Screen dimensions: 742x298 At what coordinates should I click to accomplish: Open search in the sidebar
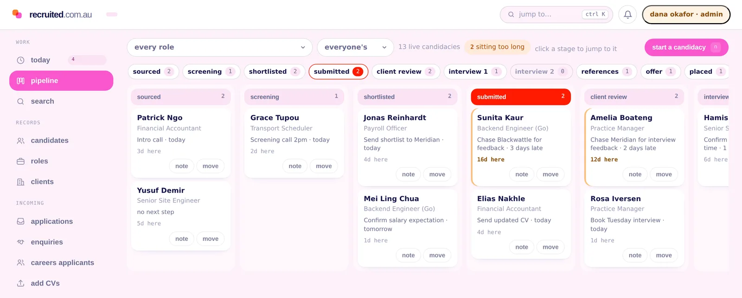(61, 101)
